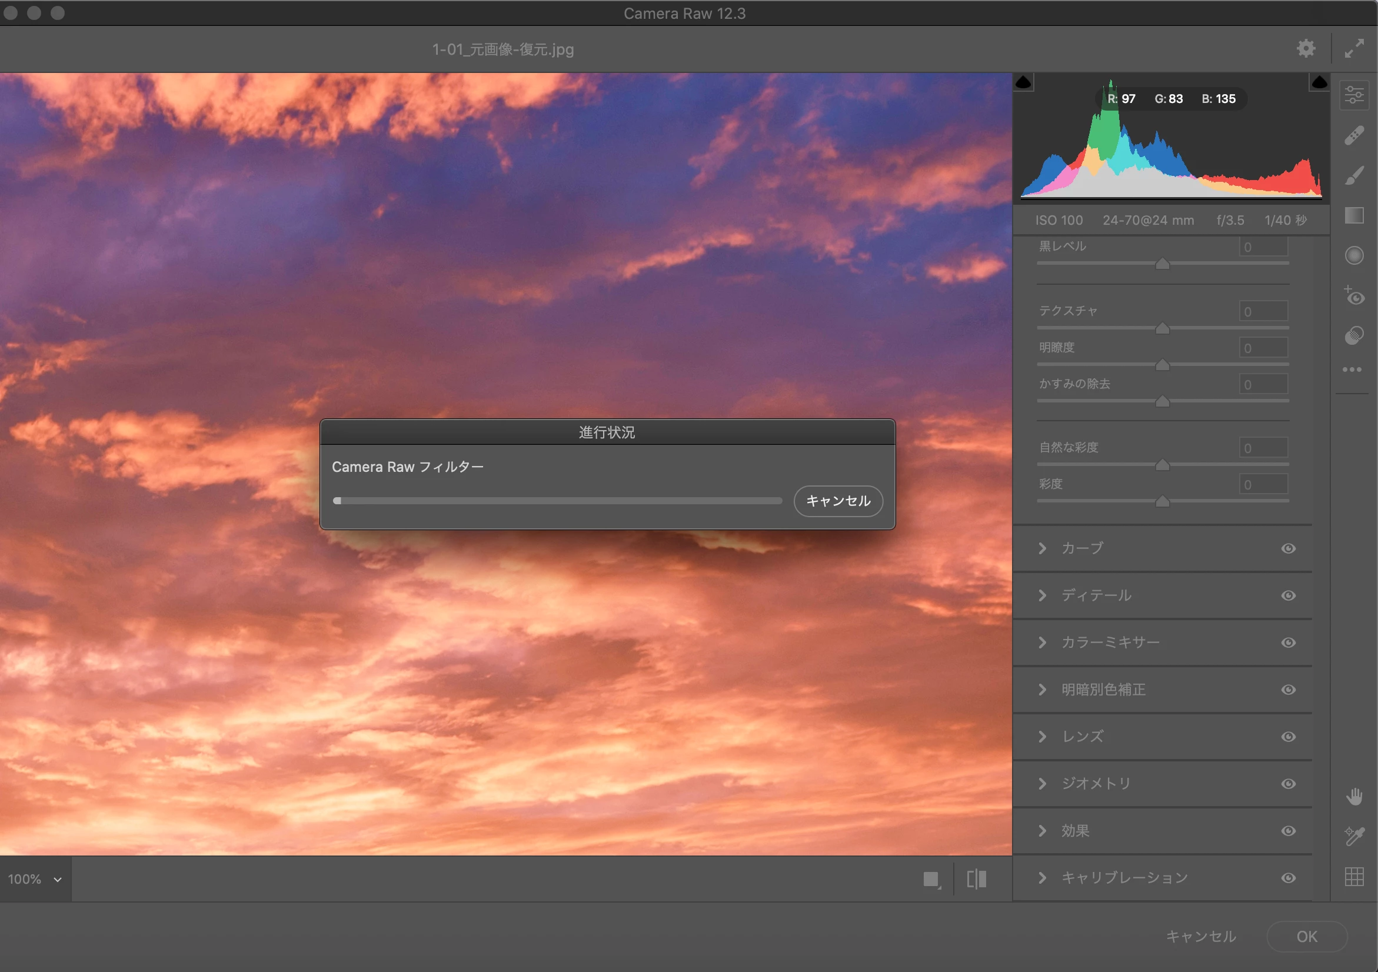1378x972 pixels.
Task: Hide the カーブ panel edits
Action: [x=1288, y=548]
